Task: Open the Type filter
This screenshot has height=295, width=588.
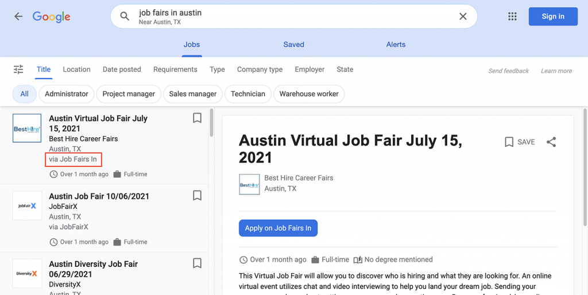Action: 217,69
